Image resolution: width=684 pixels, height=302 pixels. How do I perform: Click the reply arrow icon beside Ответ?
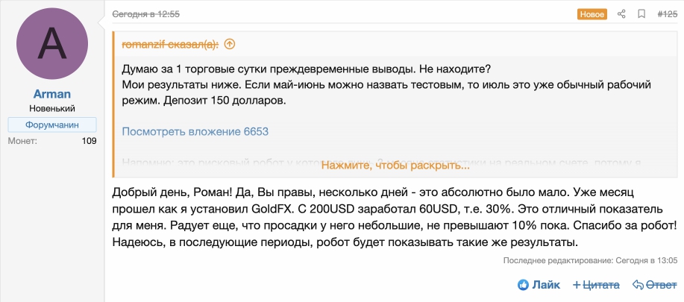[638, 285]
